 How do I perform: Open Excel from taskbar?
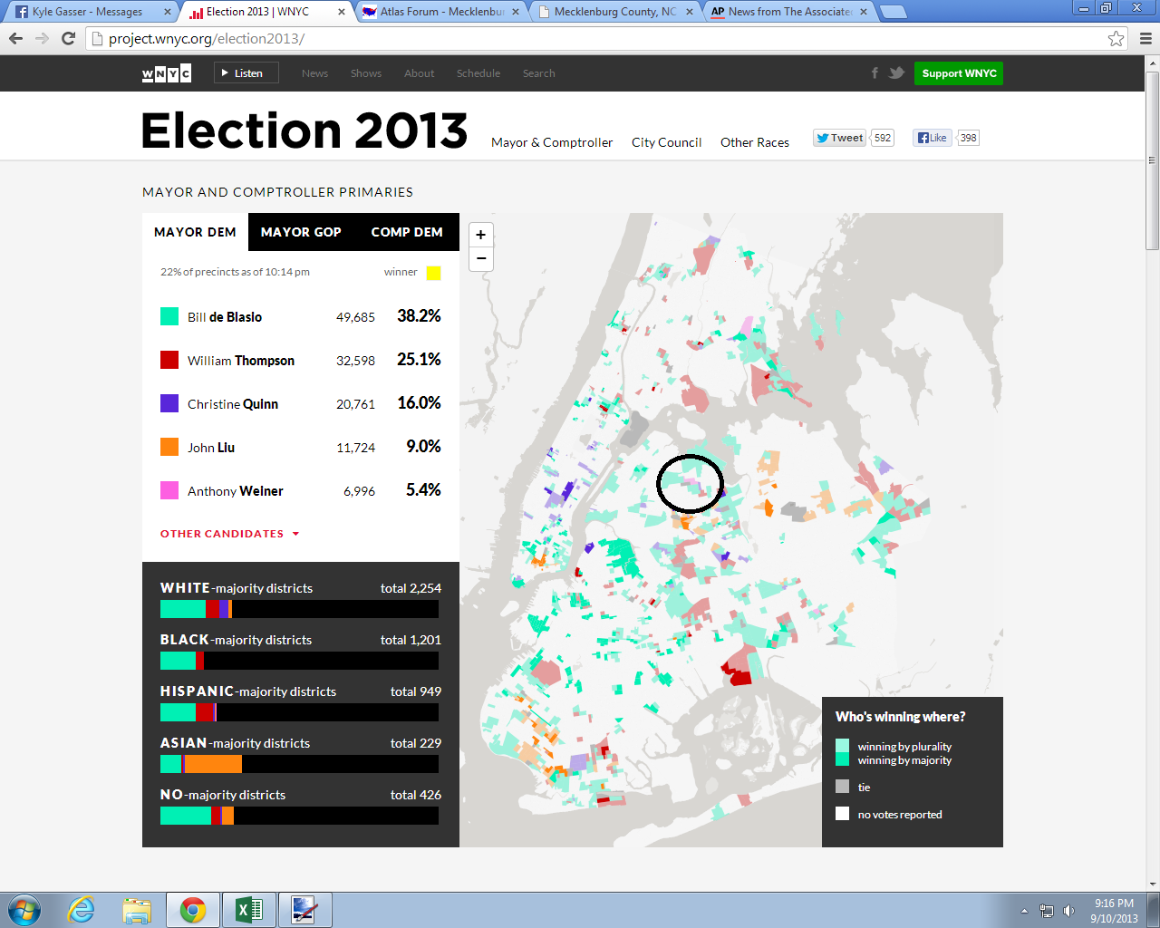249,910
